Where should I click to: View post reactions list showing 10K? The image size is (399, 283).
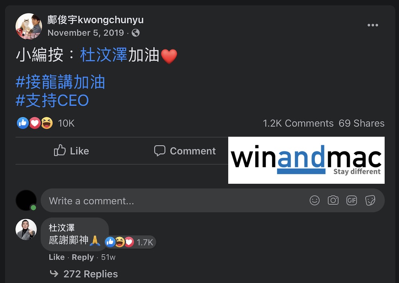(x=46, y=123)
